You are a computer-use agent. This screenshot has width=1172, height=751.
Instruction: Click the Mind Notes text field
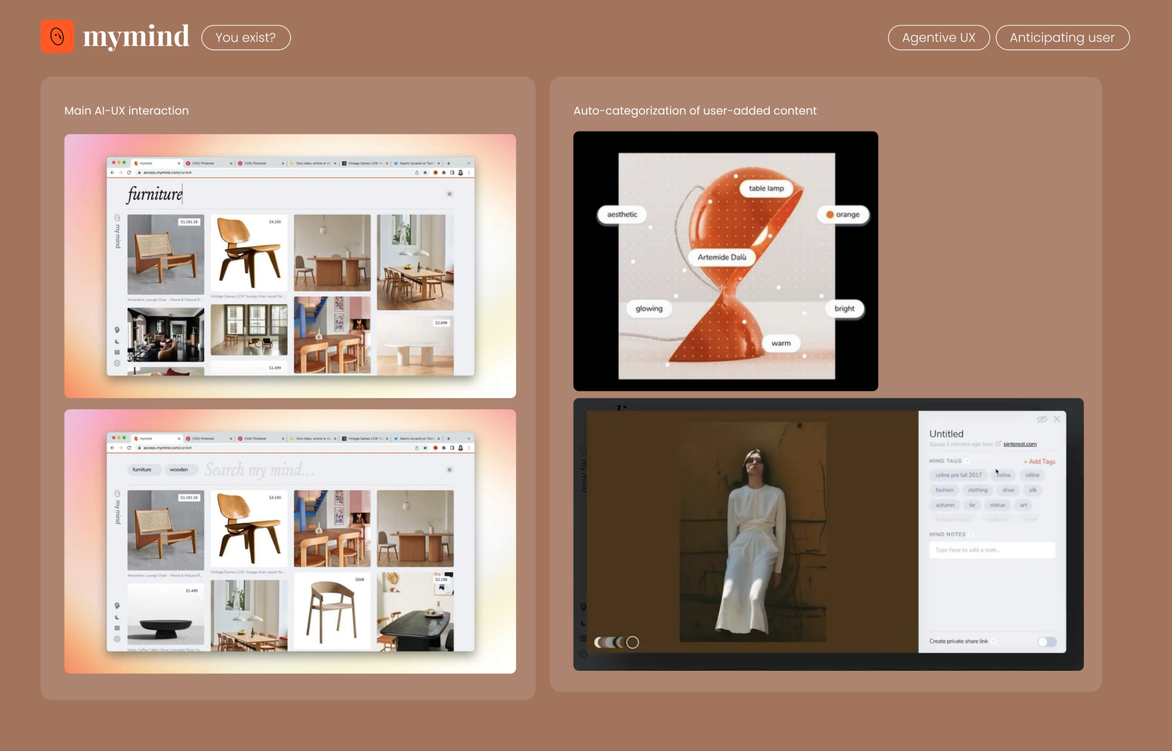coord(992,550)
